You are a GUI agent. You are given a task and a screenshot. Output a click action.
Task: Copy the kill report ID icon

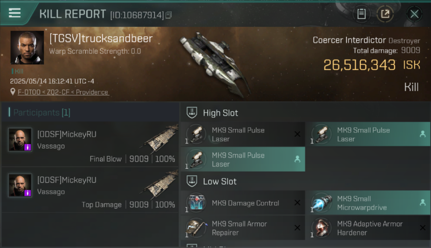coord(169,15)
